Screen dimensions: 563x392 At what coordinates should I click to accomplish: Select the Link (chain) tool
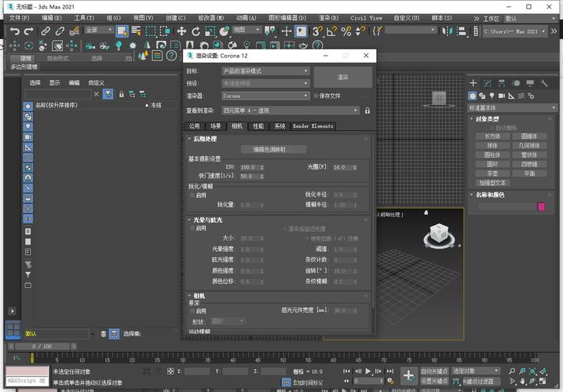[46, 31]
